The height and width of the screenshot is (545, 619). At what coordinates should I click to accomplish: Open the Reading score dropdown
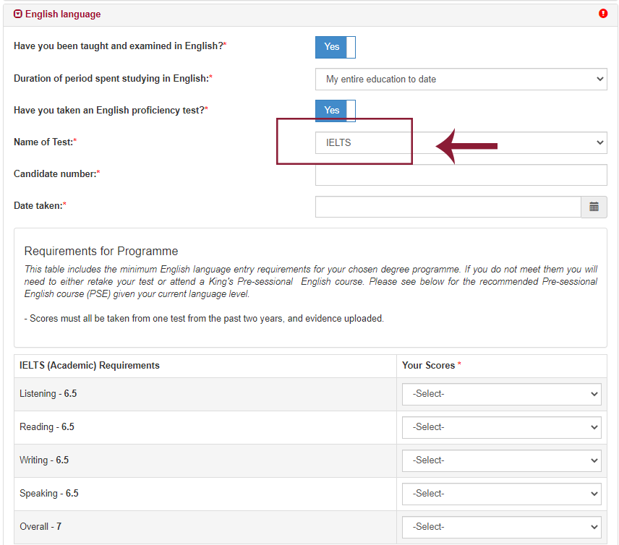point(501,428)
